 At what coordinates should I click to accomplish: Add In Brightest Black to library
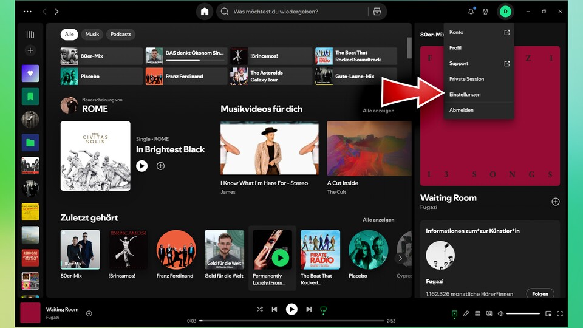[160, 166]
